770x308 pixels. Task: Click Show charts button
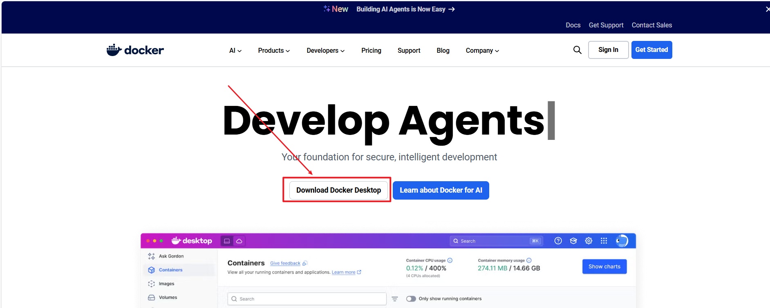point(604,267)
